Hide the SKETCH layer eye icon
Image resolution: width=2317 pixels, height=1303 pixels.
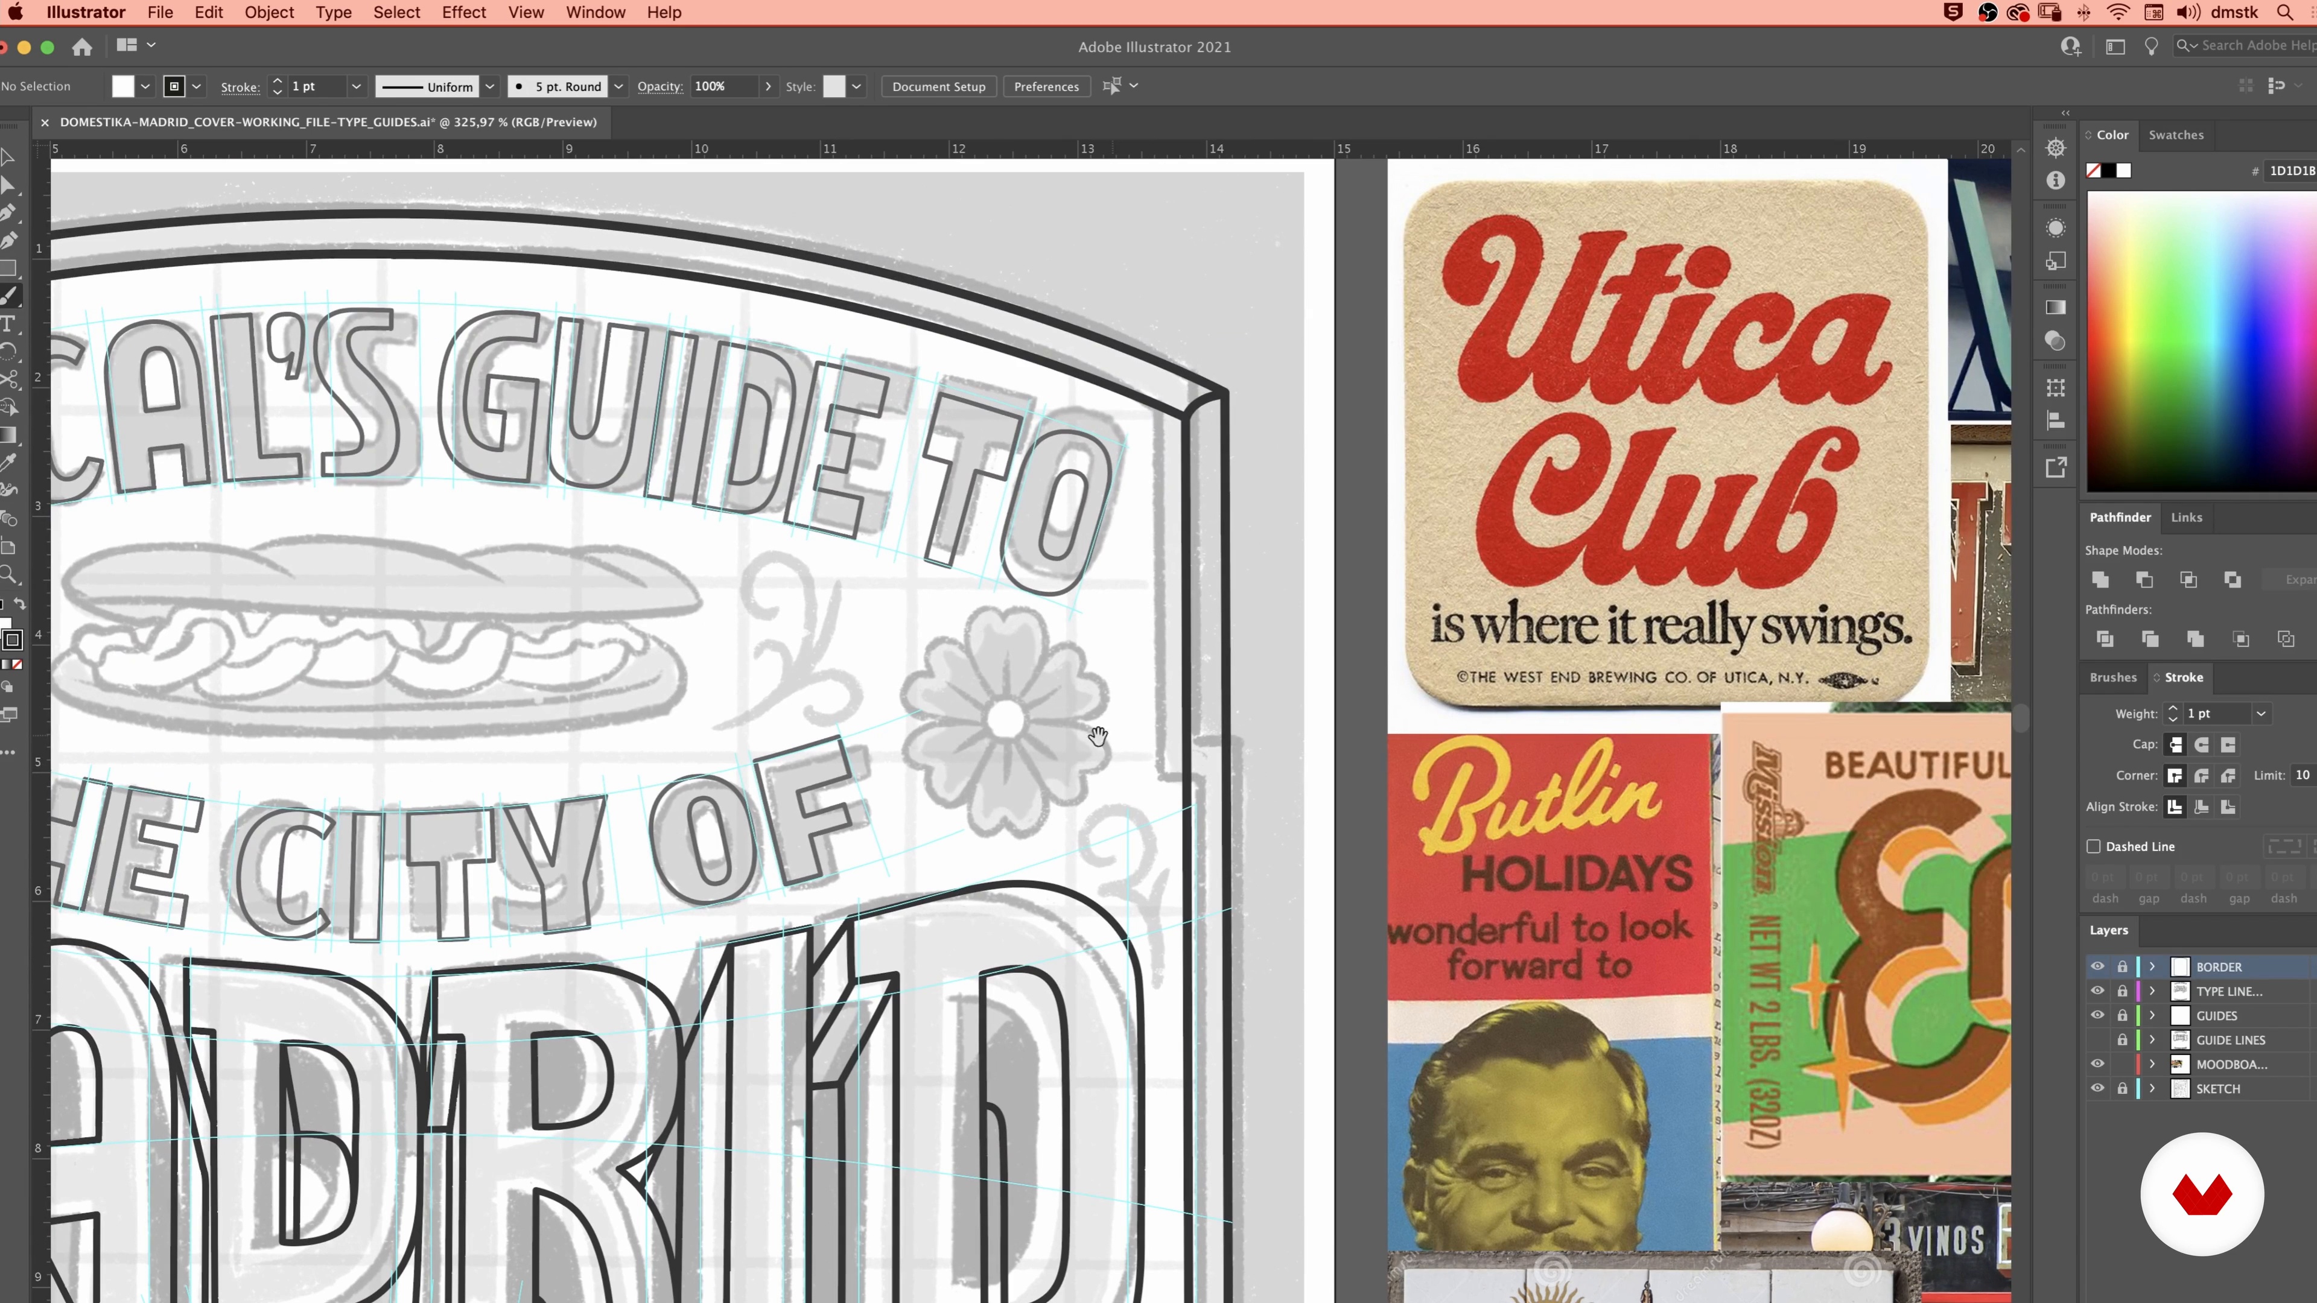pyautogui.click(x=2097, y=1088)
